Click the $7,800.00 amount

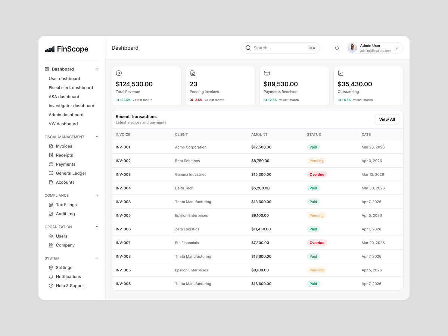pos(260,243)
